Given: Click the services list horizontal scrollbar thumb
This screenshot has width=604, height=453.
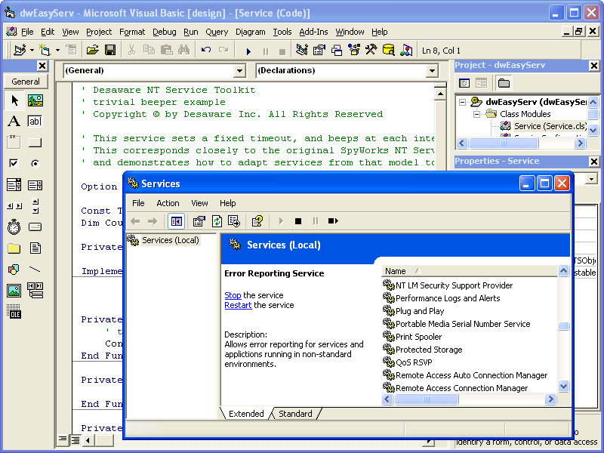Looking at the screenshot, I should [427, 399].
